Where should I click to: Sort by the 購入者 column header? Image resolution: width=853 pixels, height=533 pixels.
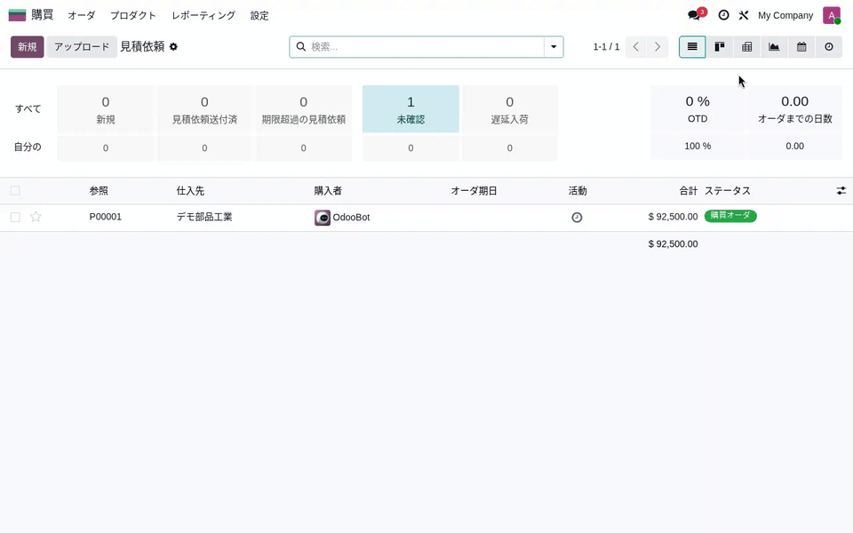328,191
